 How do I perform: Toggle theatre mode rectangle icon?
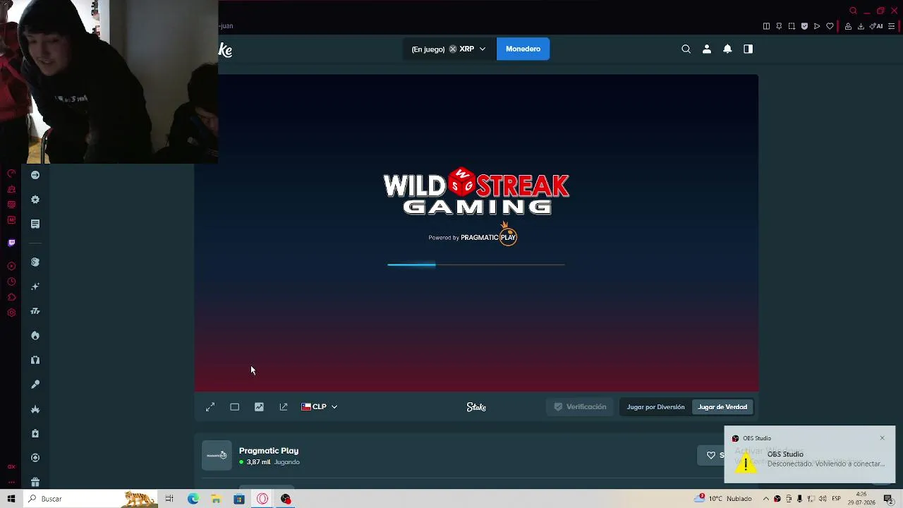[235, 407]
